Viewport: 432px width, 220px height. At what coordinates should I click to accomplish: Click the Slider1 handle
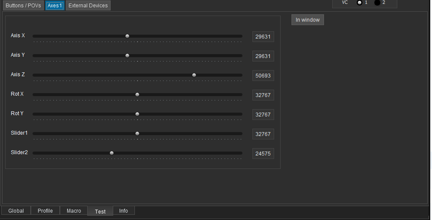click(x=137, y=134)
